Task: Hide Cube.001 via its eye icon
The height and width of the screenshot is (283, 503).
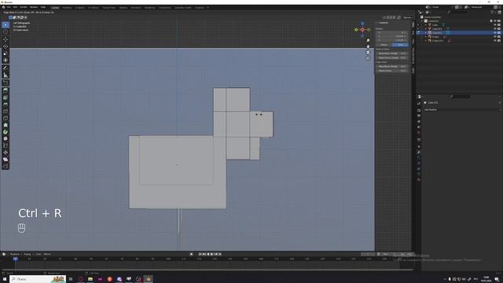Action: coord(495,28)
